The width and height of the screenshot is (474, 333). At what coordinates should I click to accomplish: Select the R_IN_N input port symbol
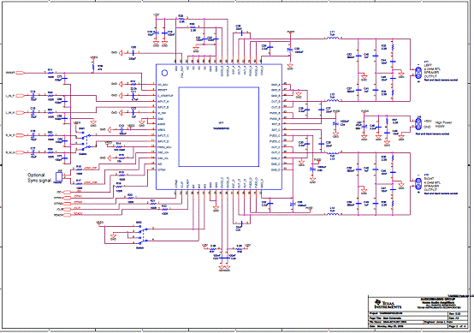[x=20, y=152]
